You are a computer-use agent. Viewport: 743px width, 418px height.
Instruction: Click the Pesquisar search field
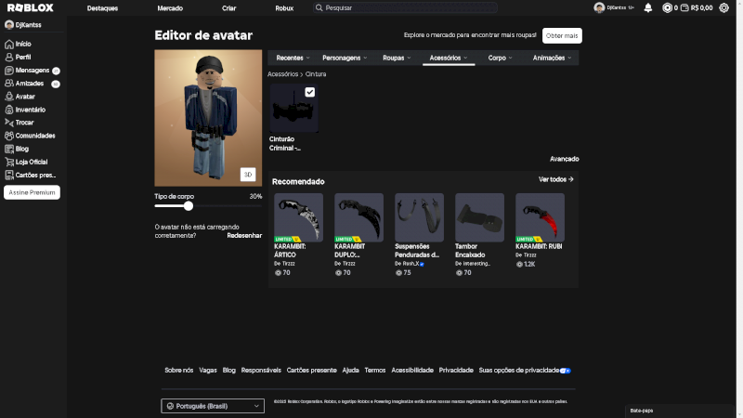click(x=405, y=8)
